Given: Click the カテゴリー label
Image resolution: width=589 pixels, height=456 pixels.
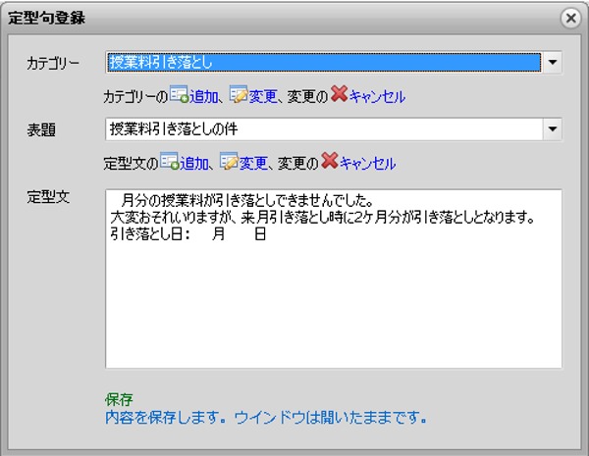Looking at the screenshot, I should (53, 63).
